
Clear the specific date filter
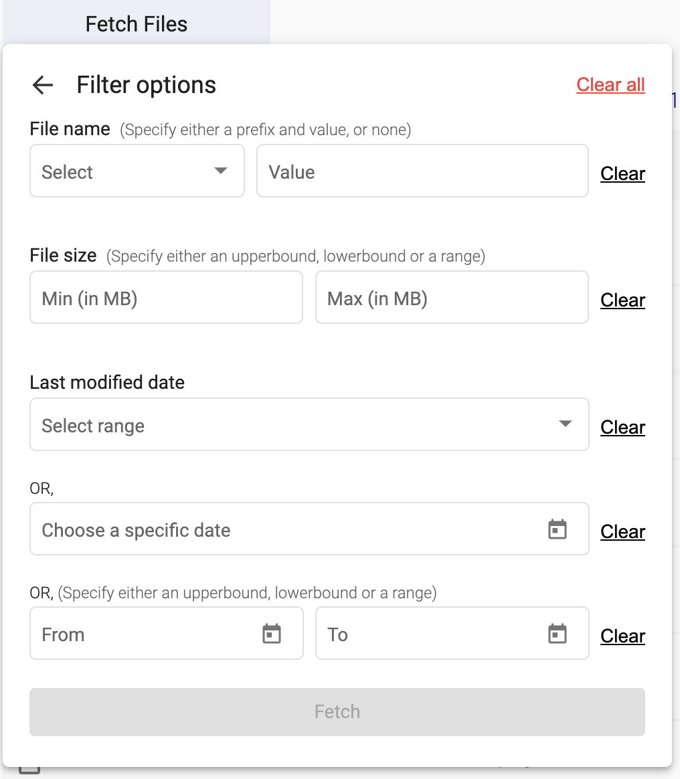coord(622,532)
